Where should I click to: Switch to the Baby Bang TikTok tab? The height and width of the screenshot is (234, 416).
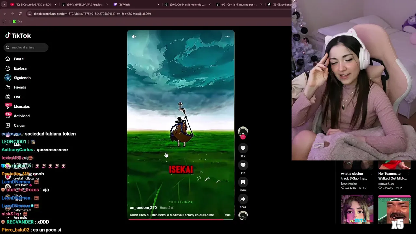[x=279, y=5]
